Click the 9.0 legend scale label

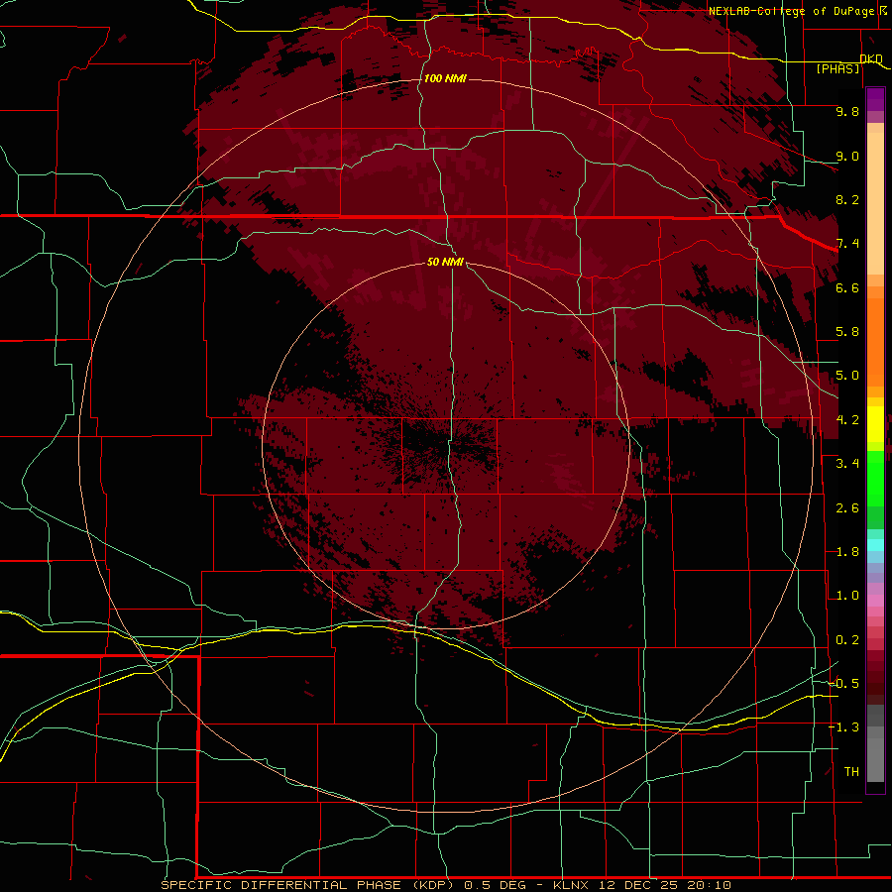(x=847, y=156)
